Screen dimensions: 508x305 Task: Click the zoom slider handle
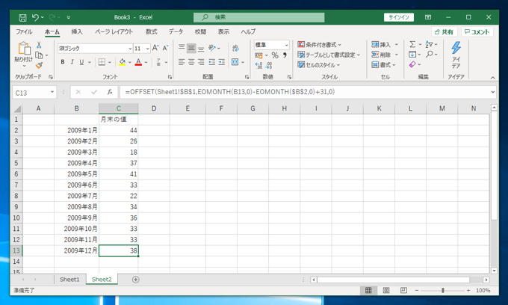click(x=442, y=290)
